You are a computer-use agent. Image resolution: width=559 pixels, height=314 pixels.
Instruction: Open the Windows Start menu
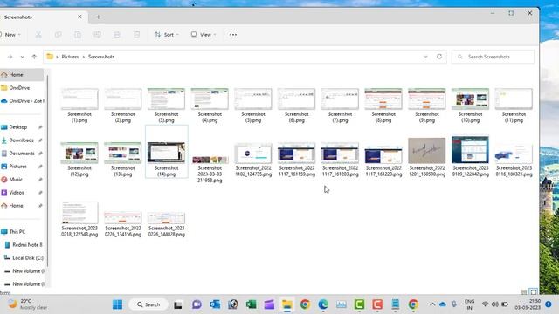(x=117, y=304)
